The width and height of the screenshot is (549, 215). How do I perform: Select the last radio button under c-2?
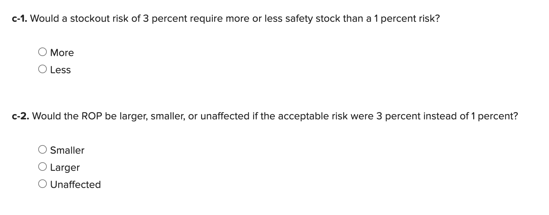point(43,184)
